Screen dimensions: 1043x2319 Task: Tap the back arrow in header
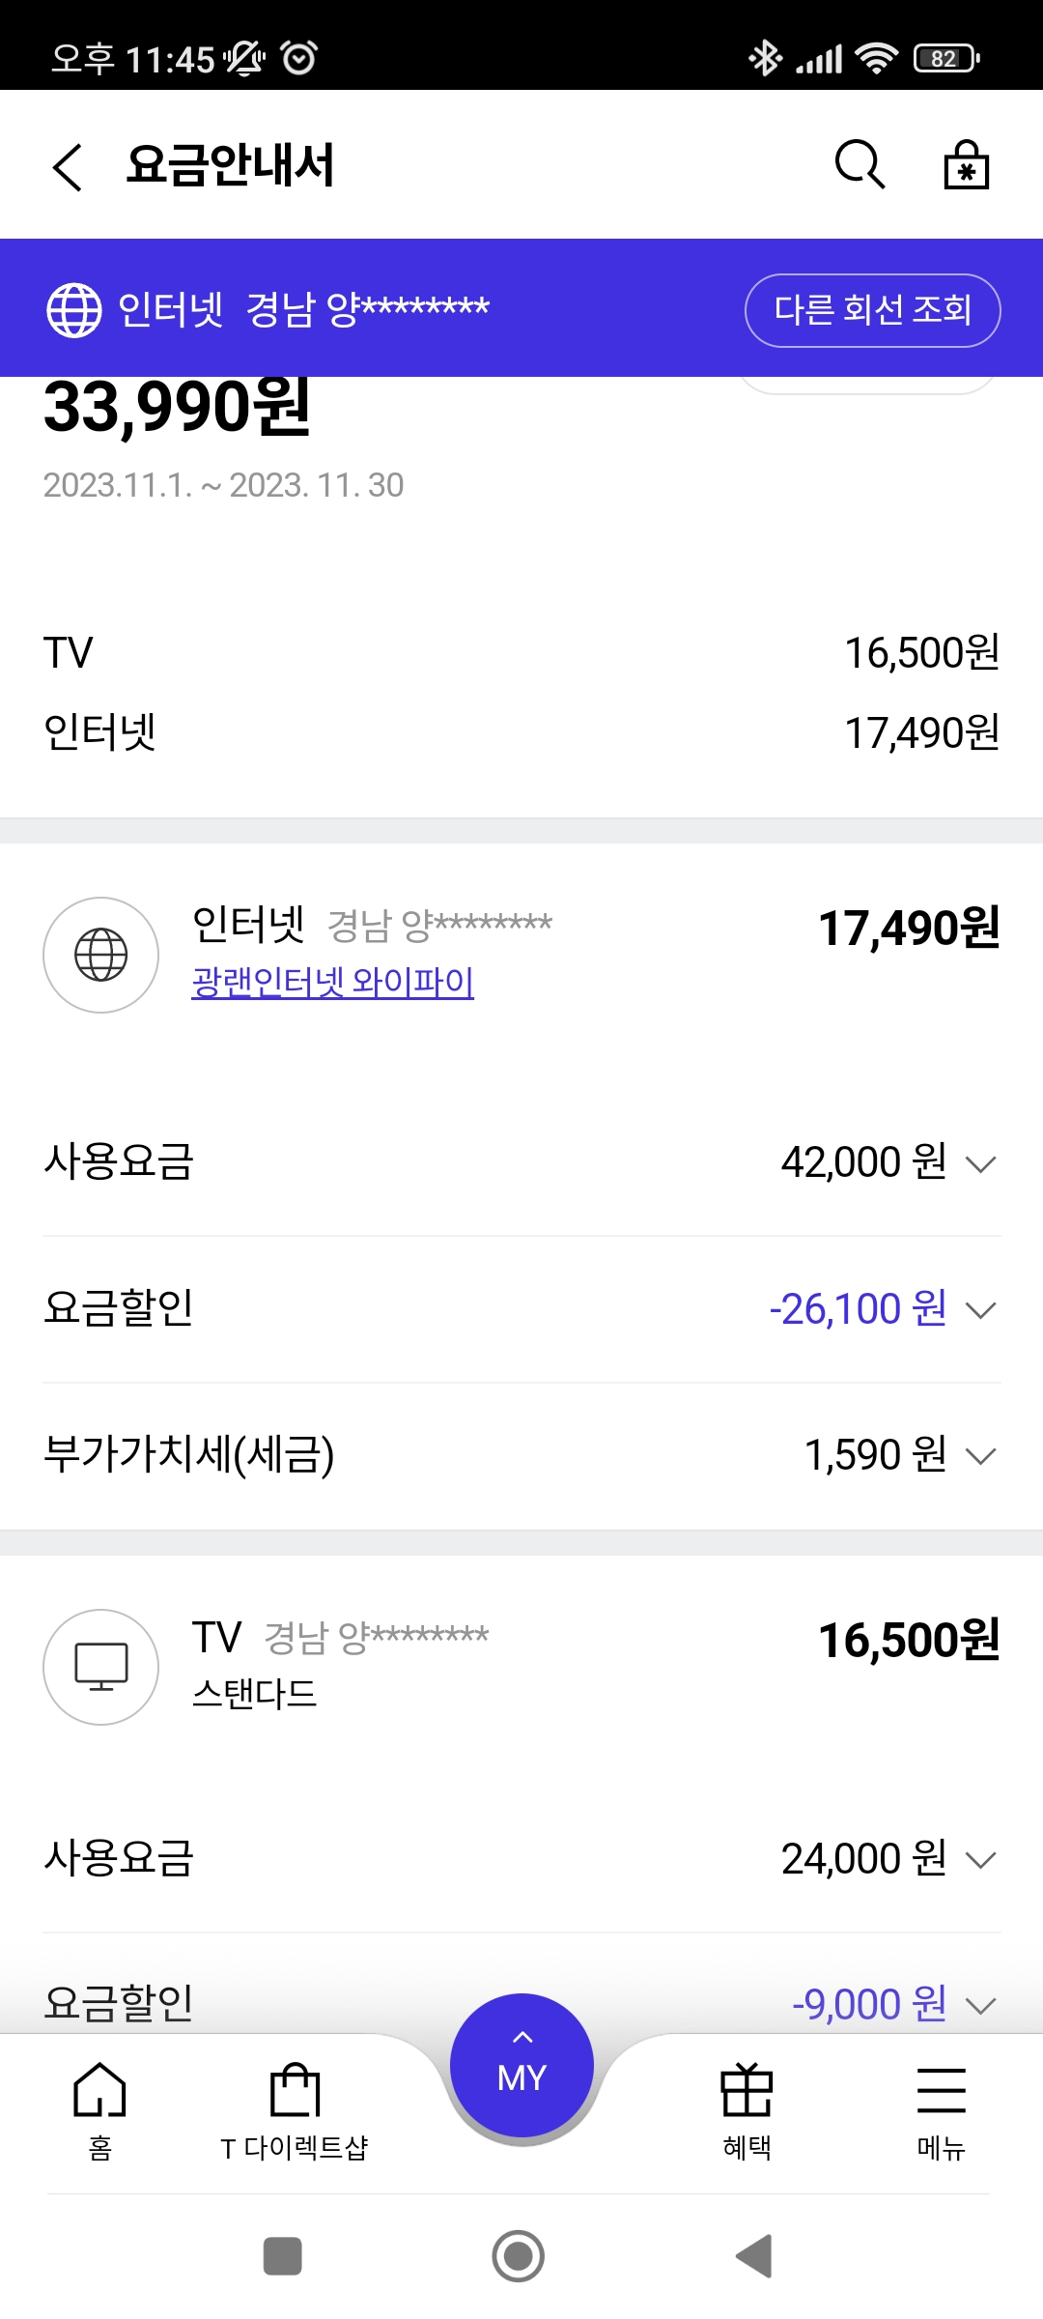[68, 167]
